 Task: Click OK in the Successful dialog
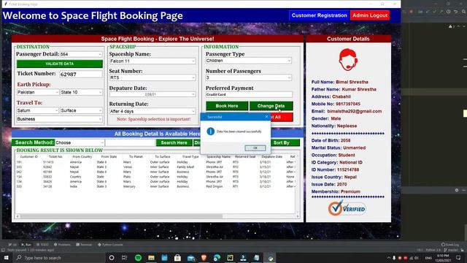tap(255, 148)
